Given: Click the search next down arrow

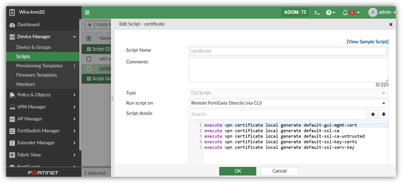Looking at the screenshot, I should [x=383, y=114].
